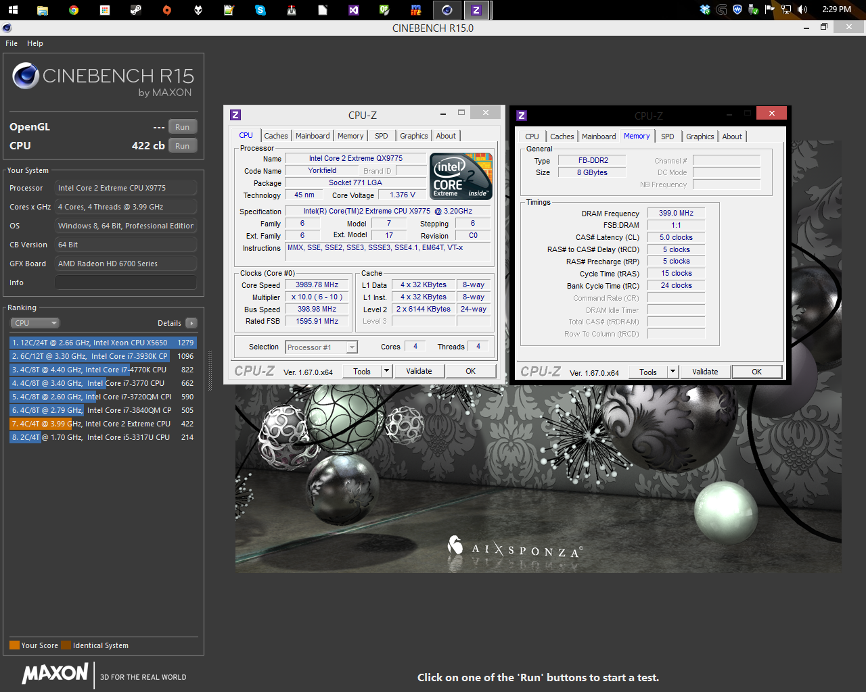866x692 pixels.
Task: Click Tools button in right CPU-Z
Action: coord(648,372)
